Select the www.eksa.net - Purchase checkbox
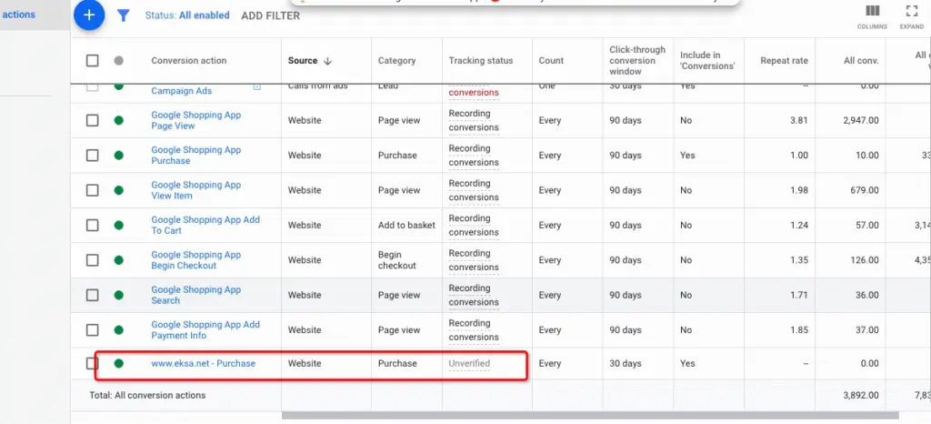 click(x=93, y=363)
